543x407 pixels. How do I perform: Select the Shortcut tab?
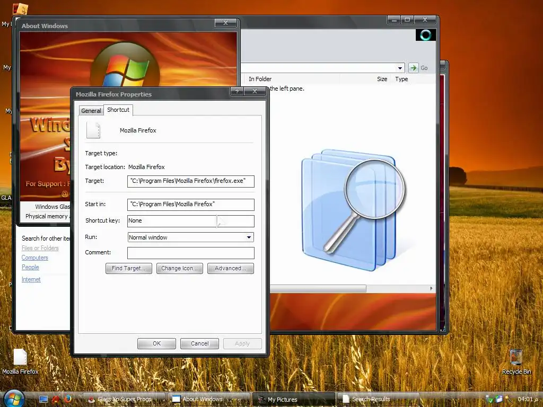pyautogui.click(x=118, y=110)
